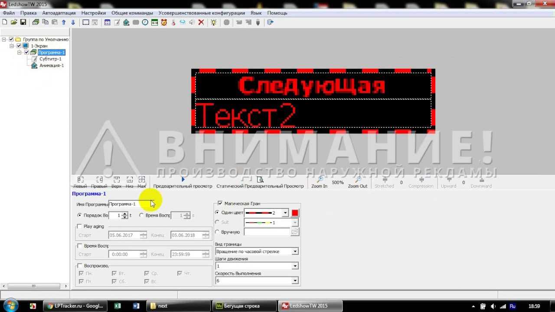Start Предварительный просмотр preview
Image resolution: width=555 pixels, height=312 pixels.
point(183,182)
